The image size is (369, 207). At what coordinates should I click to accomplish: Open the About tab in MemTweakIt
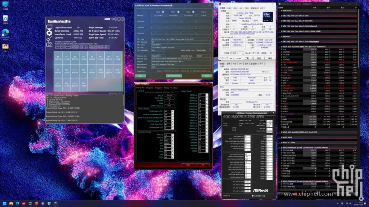pyautogui.click(x=175, y=88)
